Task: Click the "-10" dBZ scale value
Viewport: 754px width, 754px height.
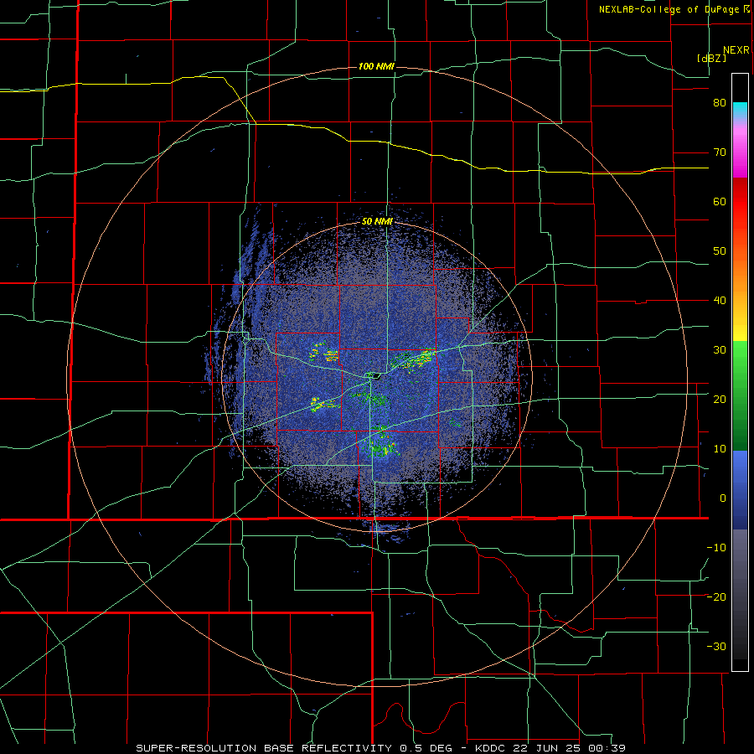Action: click(716, 548)
